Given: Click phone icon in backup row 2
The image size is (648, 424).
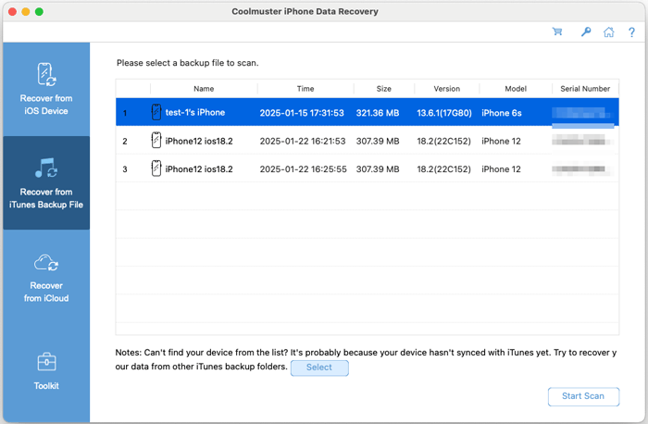Looking at the screenshot, I should 156,140.
